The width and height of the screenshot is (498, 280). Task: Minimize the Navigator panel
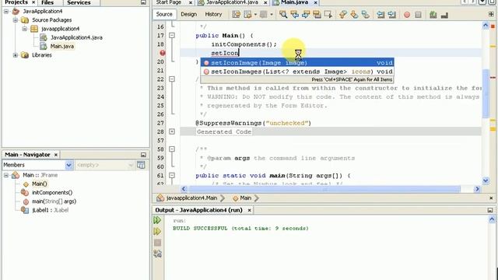click(x=143, y=155)
